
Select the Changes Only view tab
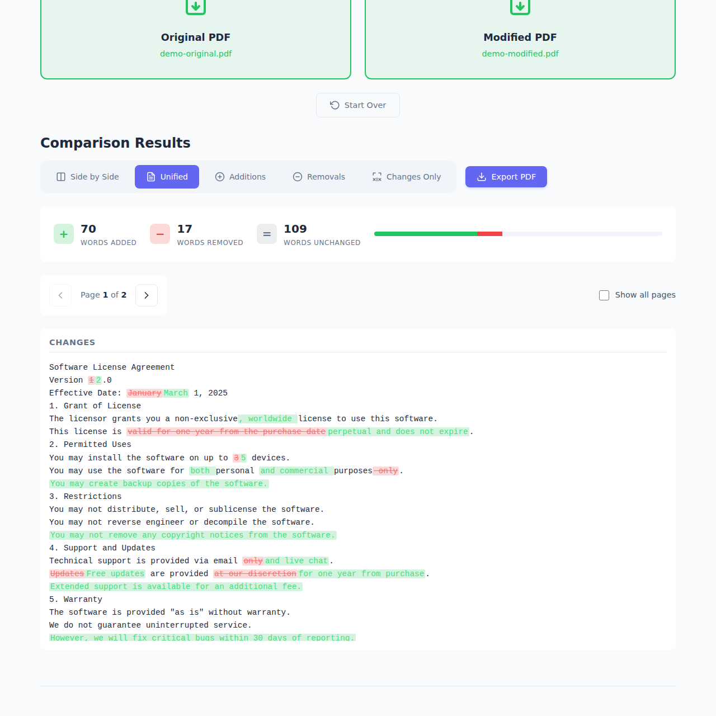pos(407,177)
